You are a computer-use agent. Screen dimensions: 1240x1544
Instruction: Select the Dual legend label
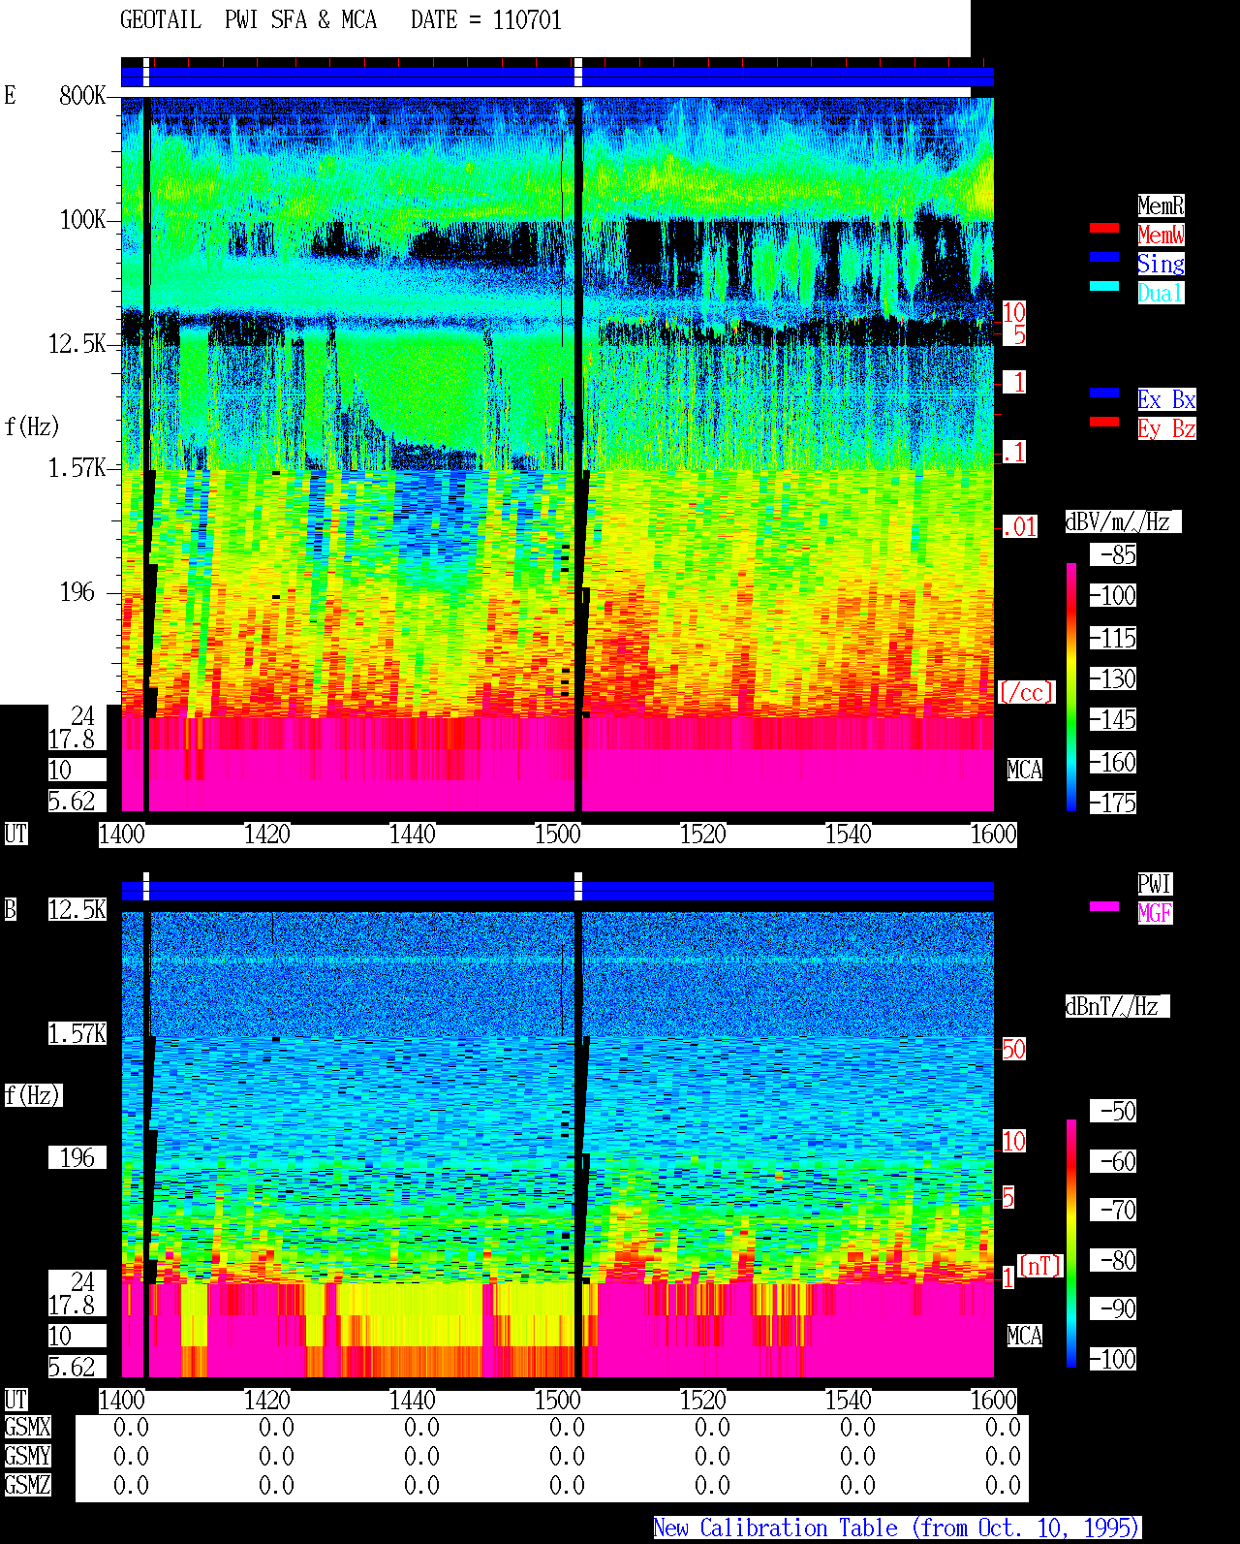click(x=1161, y=293)
